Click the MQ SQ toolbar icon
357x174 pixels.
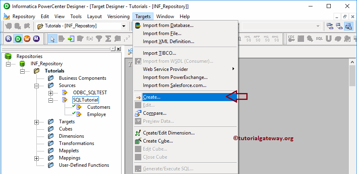coord(267,39)
